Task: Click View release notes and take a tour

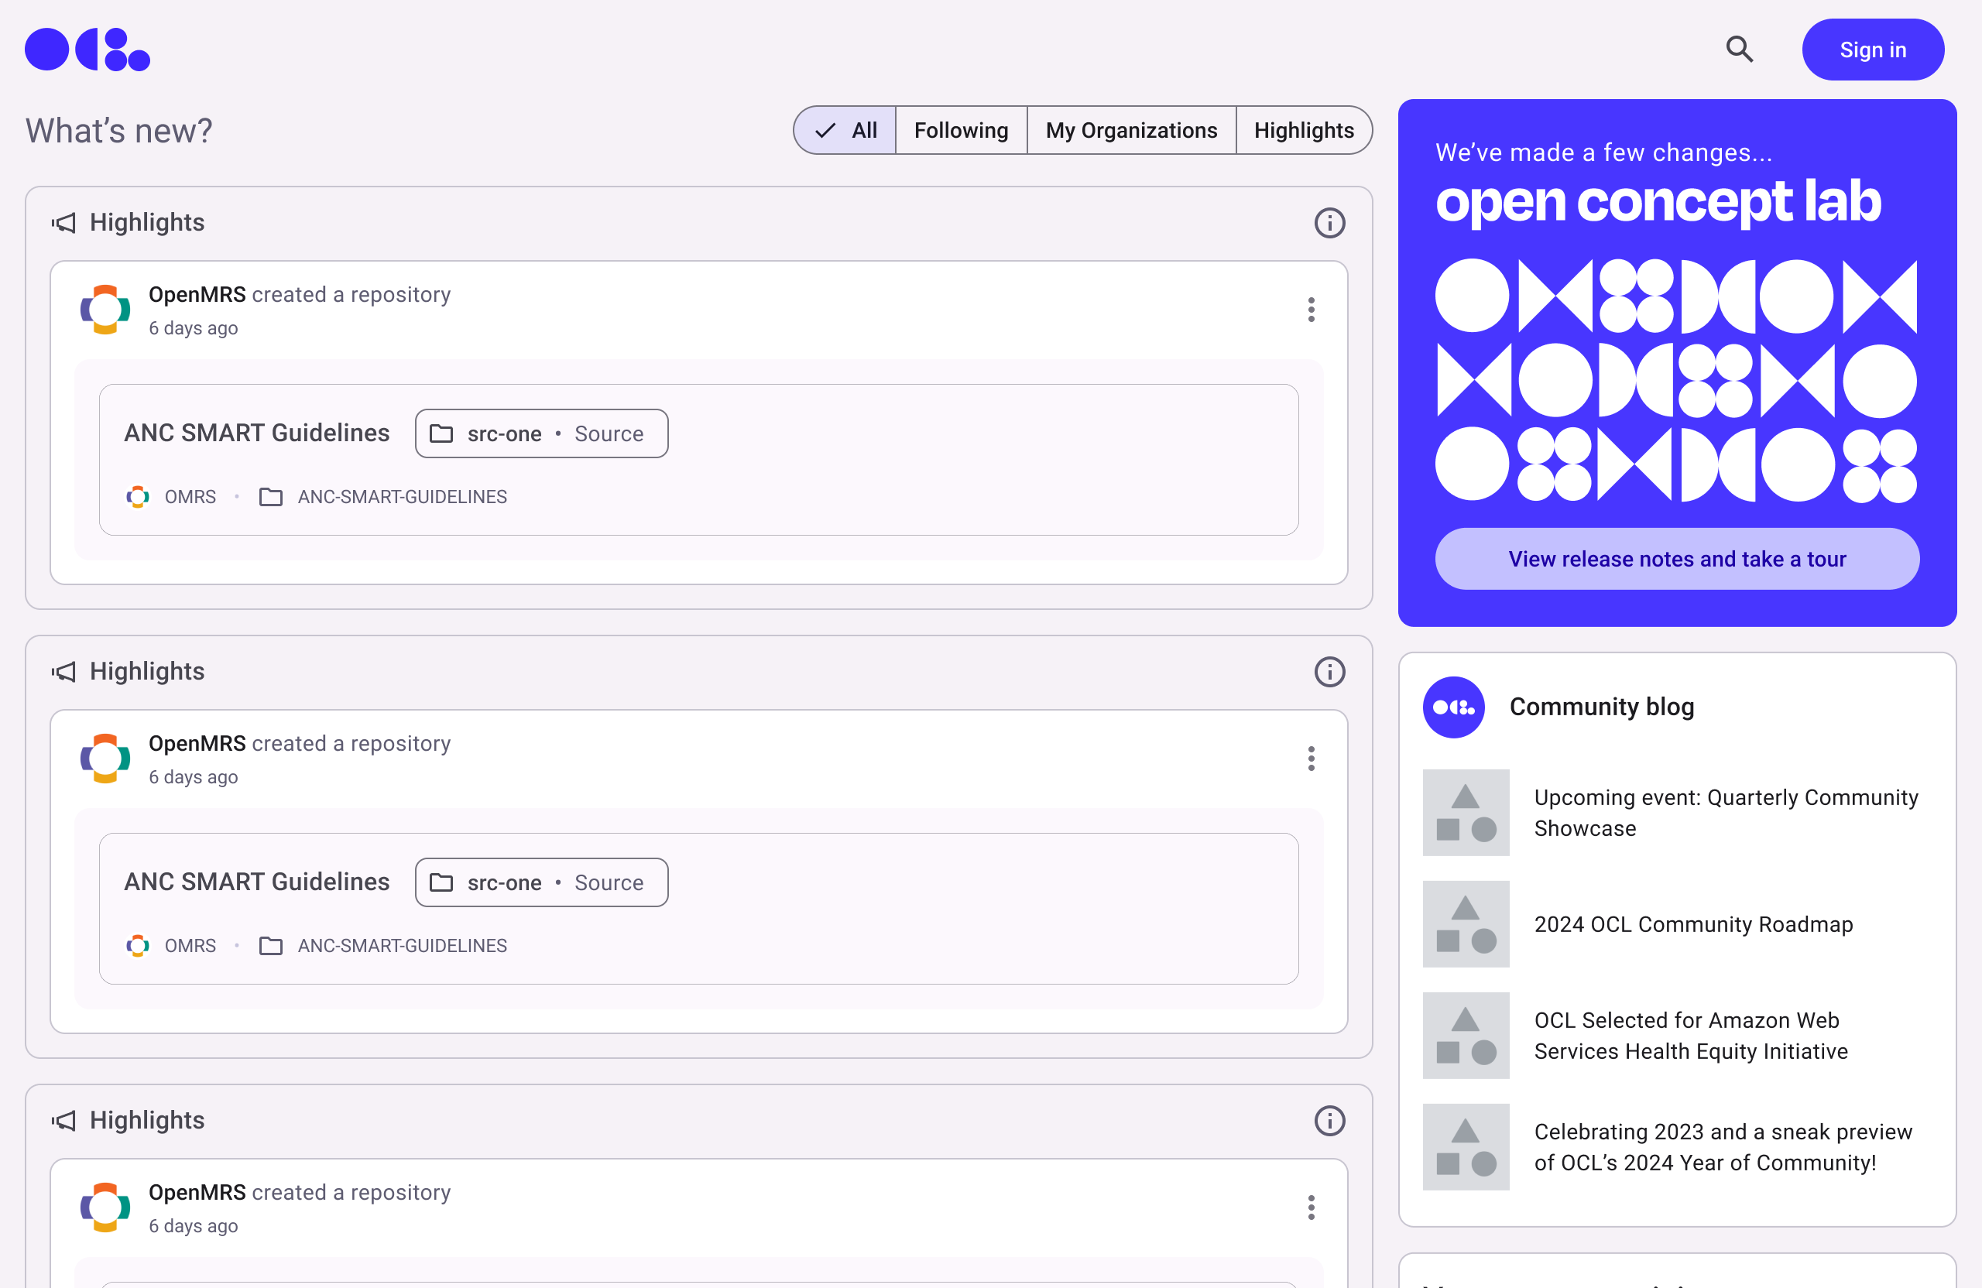Action: (1676, 559)
